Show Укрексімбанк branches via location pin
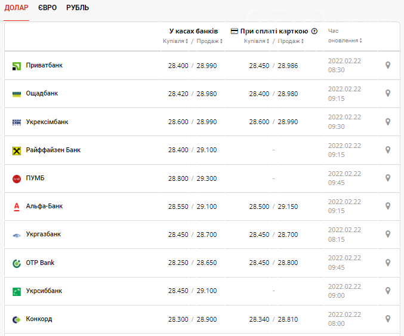This screenshot has width=404, height=336. click(x=387, y=122)
